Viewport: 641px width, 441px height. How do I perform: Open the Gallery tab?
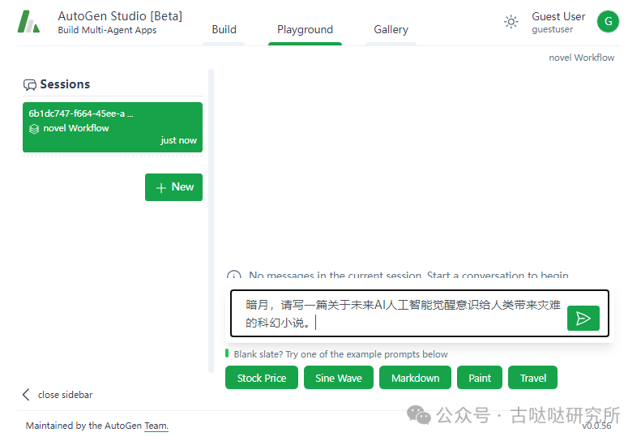391,30
